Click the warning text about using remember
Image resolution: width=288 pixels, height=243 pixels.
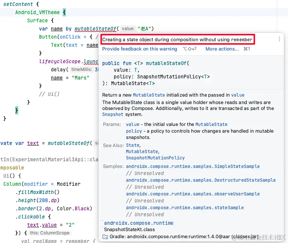tap(177, 39)
